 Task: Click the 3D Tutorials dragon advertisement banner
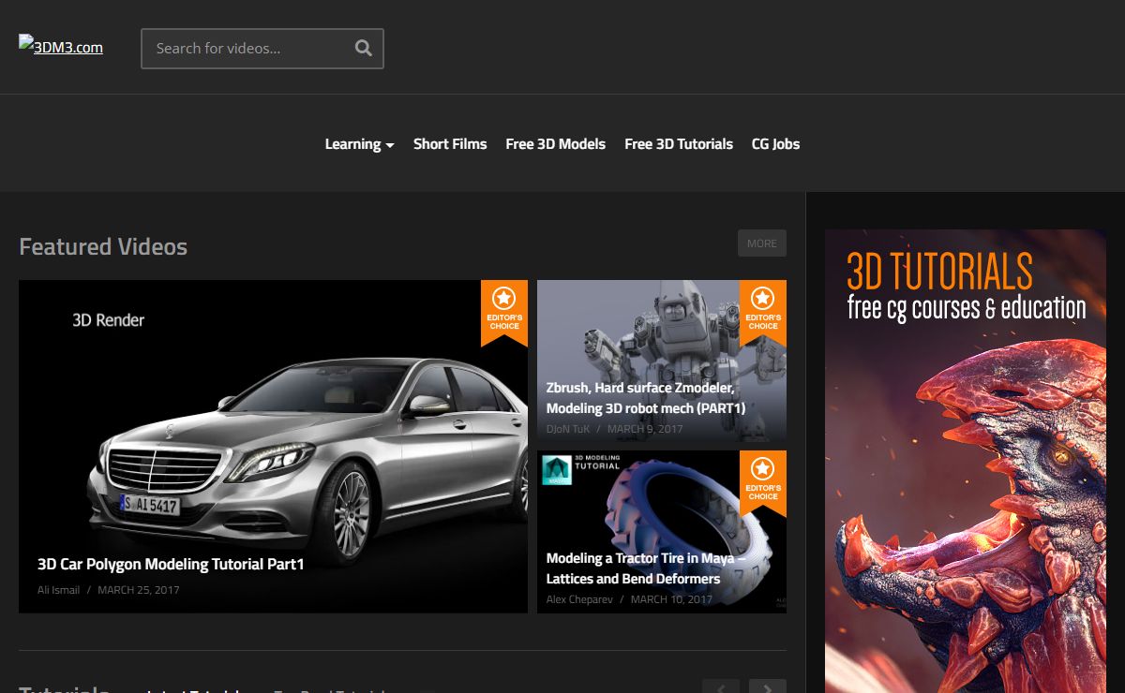(x=966, y=461)
